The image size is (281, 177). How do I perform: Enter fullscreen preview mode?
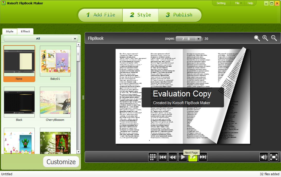click(274, 157)
